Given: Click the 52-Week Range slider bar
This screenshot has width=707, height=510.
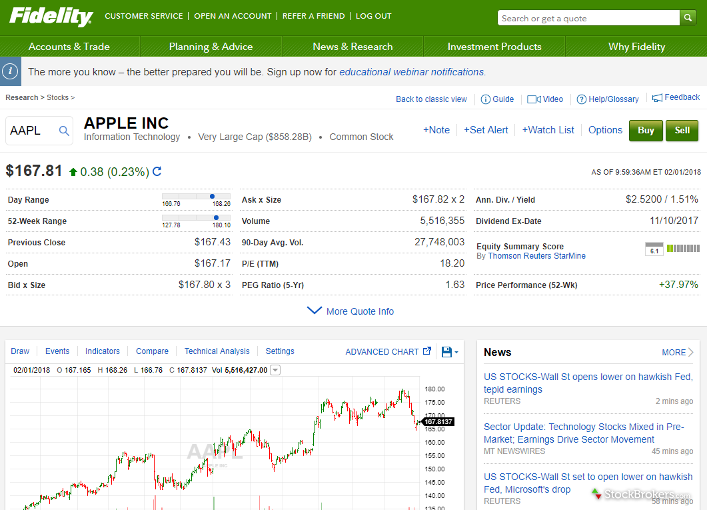Looking at the screenshot, I should tap(196, 217).
